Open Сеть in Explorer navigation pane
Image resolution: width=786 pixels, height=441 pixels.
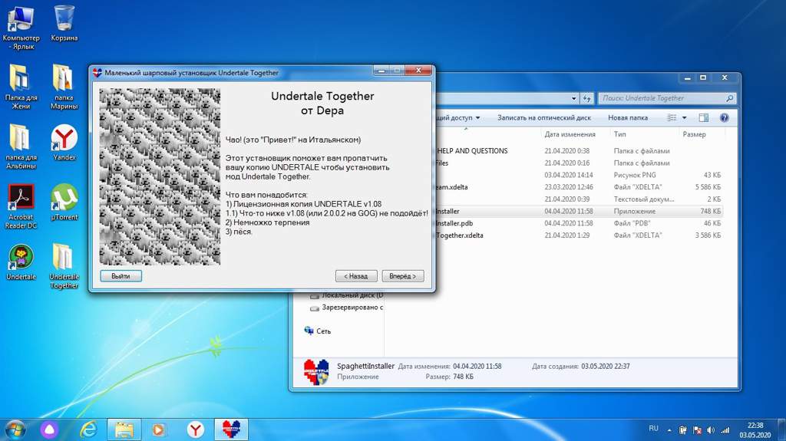tap(318, 331)
